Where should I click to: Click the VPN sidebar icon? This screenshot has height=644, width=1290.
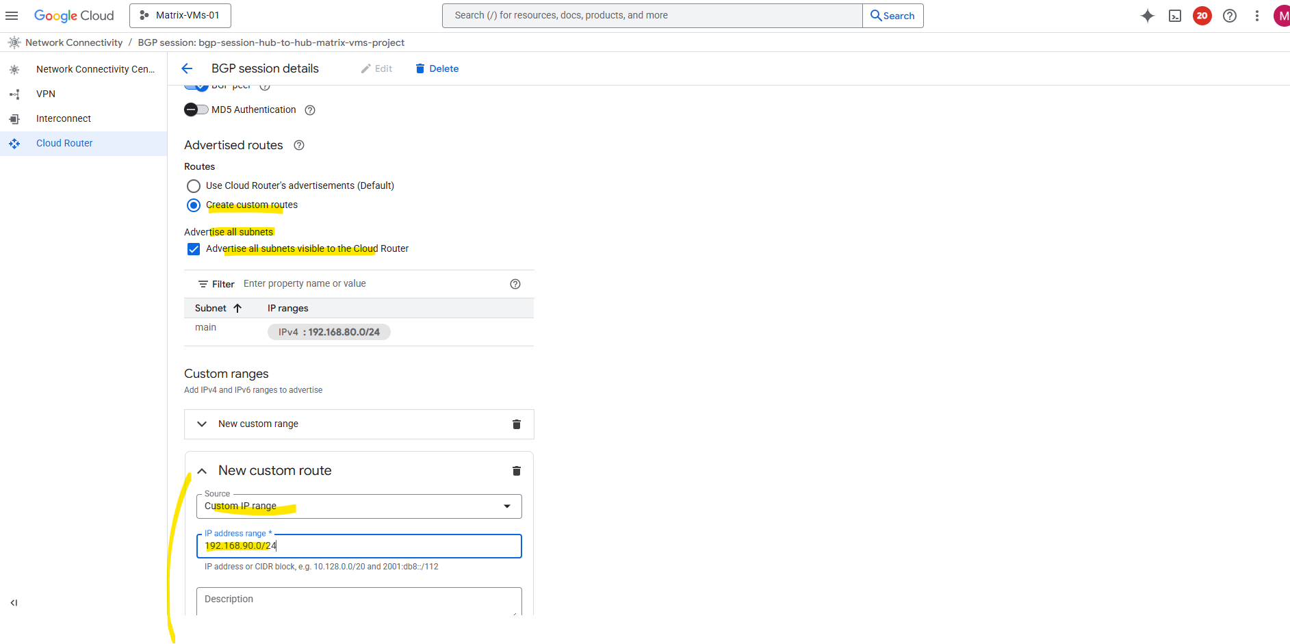coord(14,94)
